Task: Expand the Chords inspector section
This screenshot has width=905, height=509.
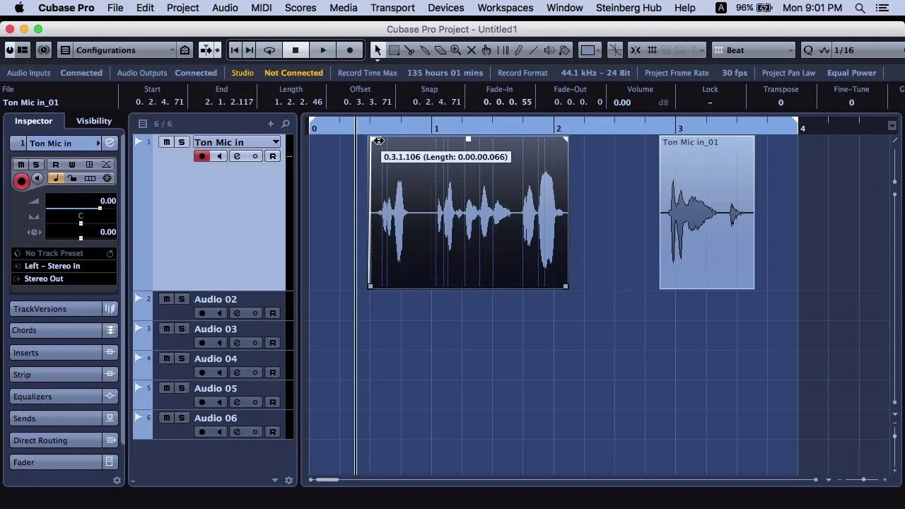Action: (57, 330)
